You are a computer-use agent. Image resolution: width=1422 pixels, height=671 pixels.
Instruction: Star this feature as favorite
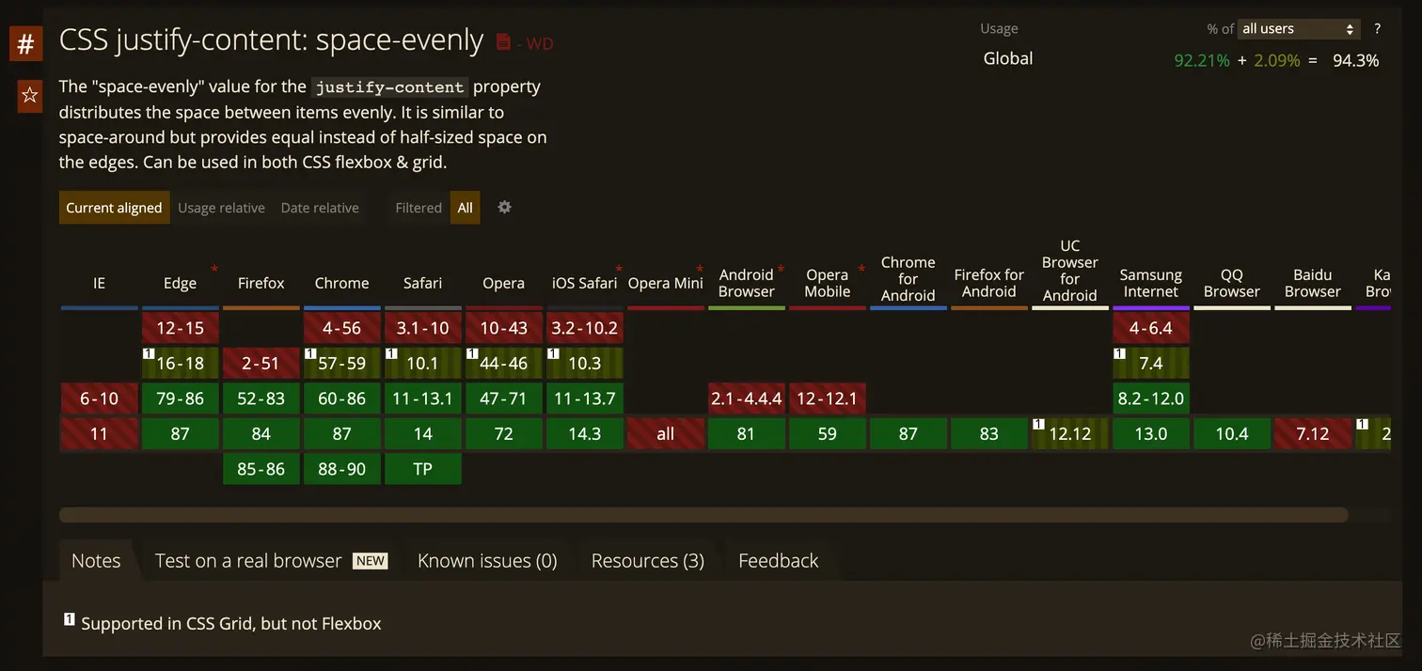[x=29, y=95]
